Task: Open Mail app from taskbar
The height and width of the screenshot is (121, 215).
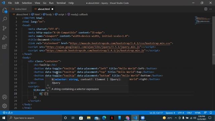Action: point(97,118)
